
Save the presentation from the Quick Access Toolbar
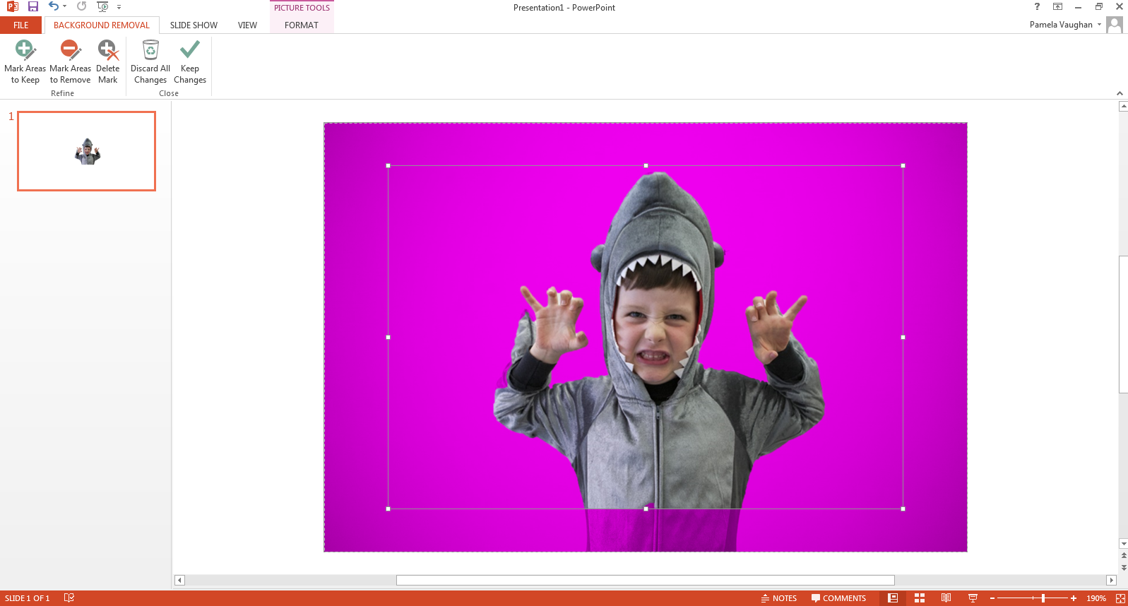pyautogui.click(x=33, y=7)
